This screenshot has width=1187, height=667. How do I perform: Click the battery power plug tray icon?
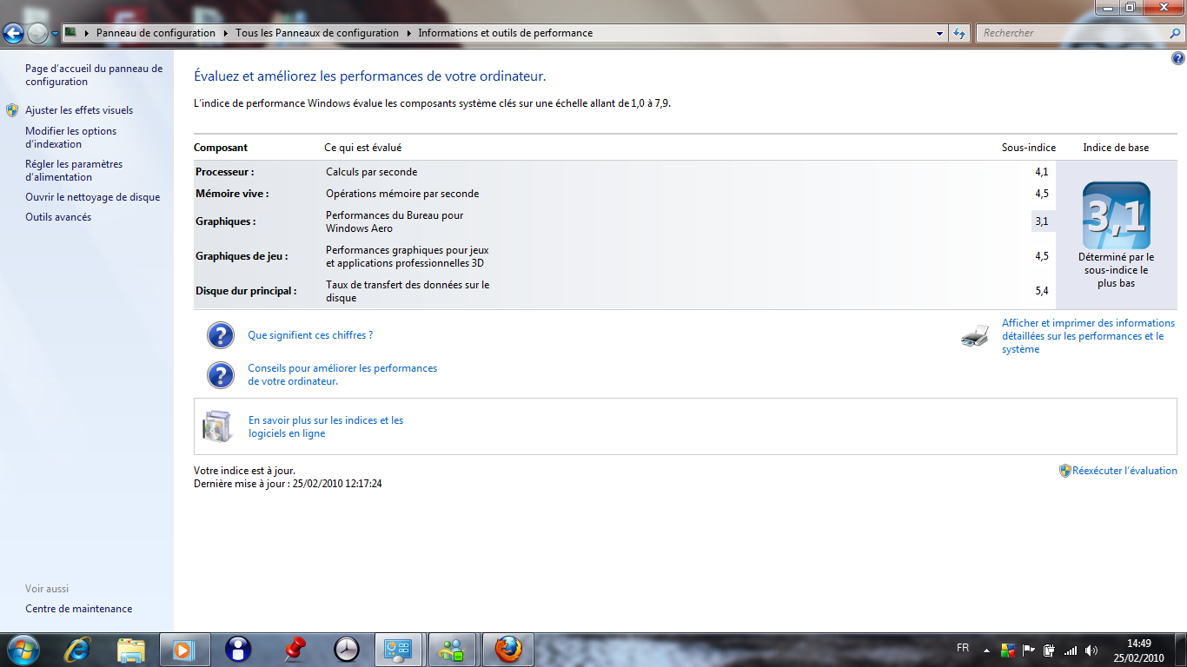(1050, 650)
